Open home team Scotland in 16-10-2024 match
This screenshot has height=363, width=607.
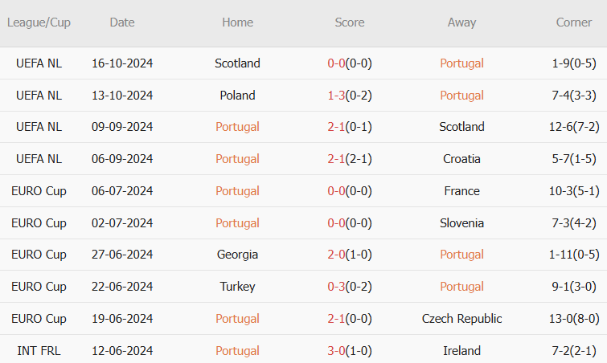(x=237, y=63)
